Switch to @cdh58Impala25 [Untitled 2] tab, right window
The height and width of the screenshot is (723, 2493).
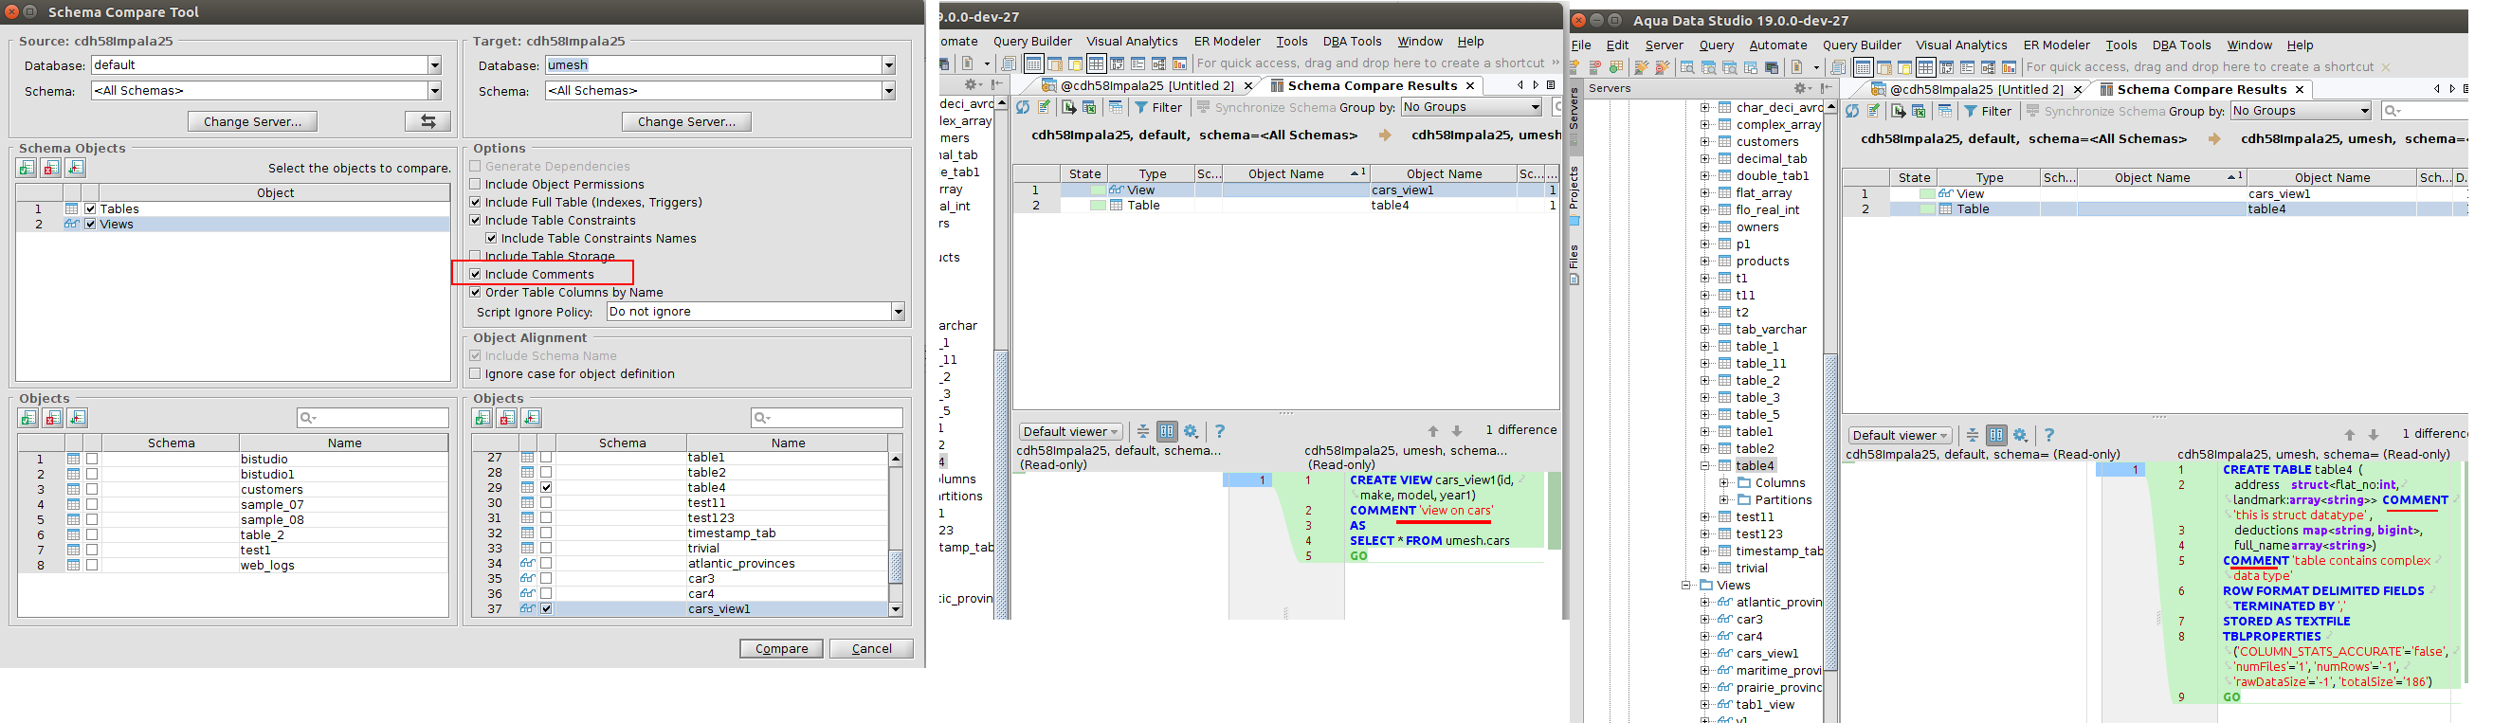[x=1977, y=89]
